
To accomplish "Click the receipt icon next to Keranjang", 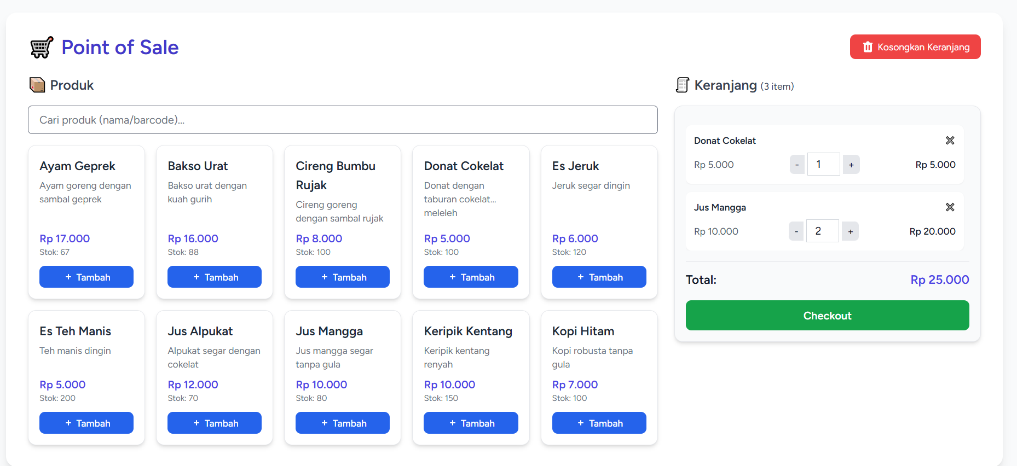I will (x=682, y=85).
